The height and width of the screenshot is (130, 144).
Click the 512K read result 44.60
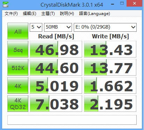(x=56, y=67)
